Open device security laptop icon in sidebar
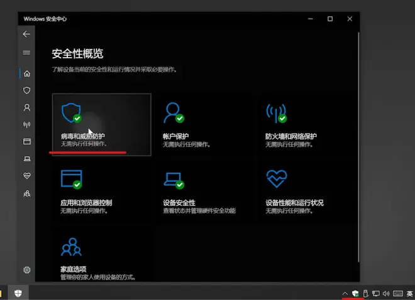This screenshot has height=300, width=415. click(27, 159)
